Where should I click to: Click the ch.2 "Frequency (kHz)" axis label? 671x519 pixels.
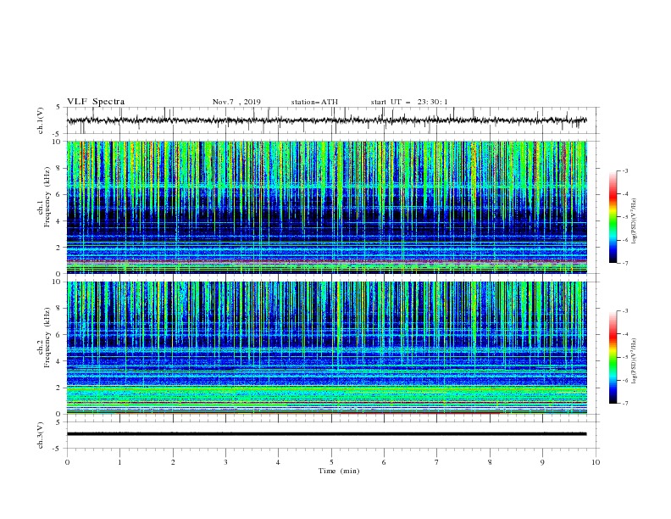coord(47,338)
